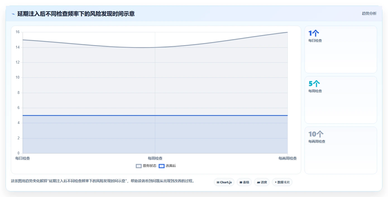Image resolution: width=388 pixels, height=197 pixels.
Task: Click the y-axis value 0
Action: [x=18, y=153]
